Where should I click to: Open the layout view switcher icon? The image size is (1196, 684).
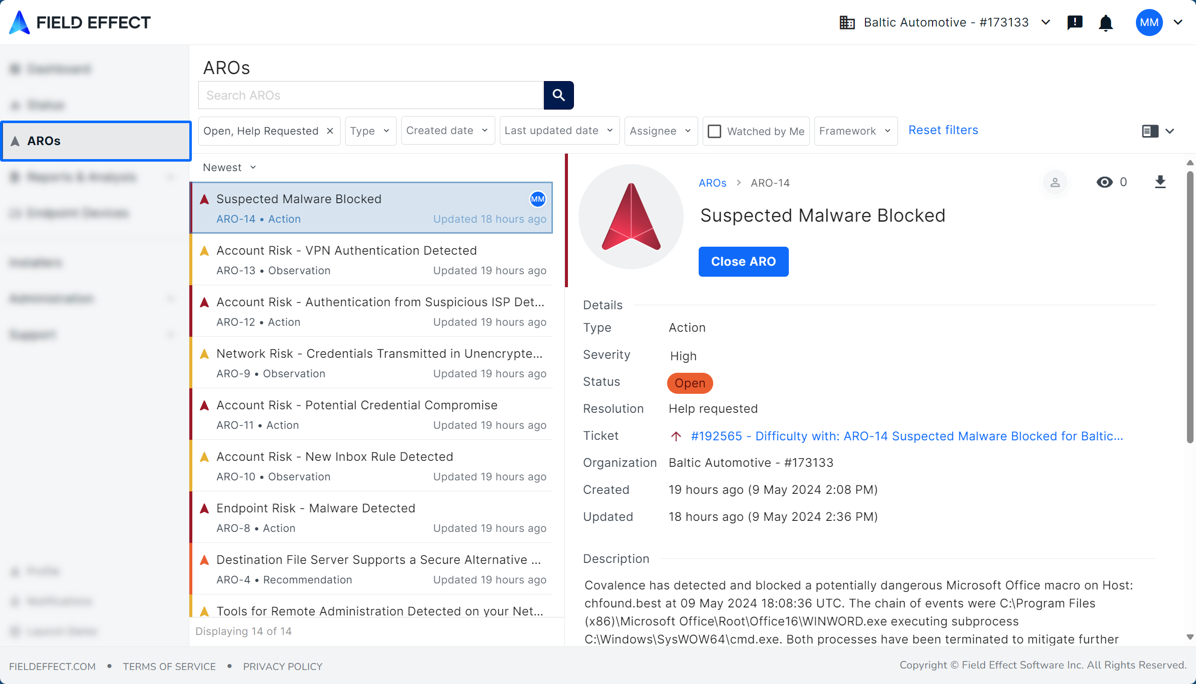click(x=1150, y=131)
